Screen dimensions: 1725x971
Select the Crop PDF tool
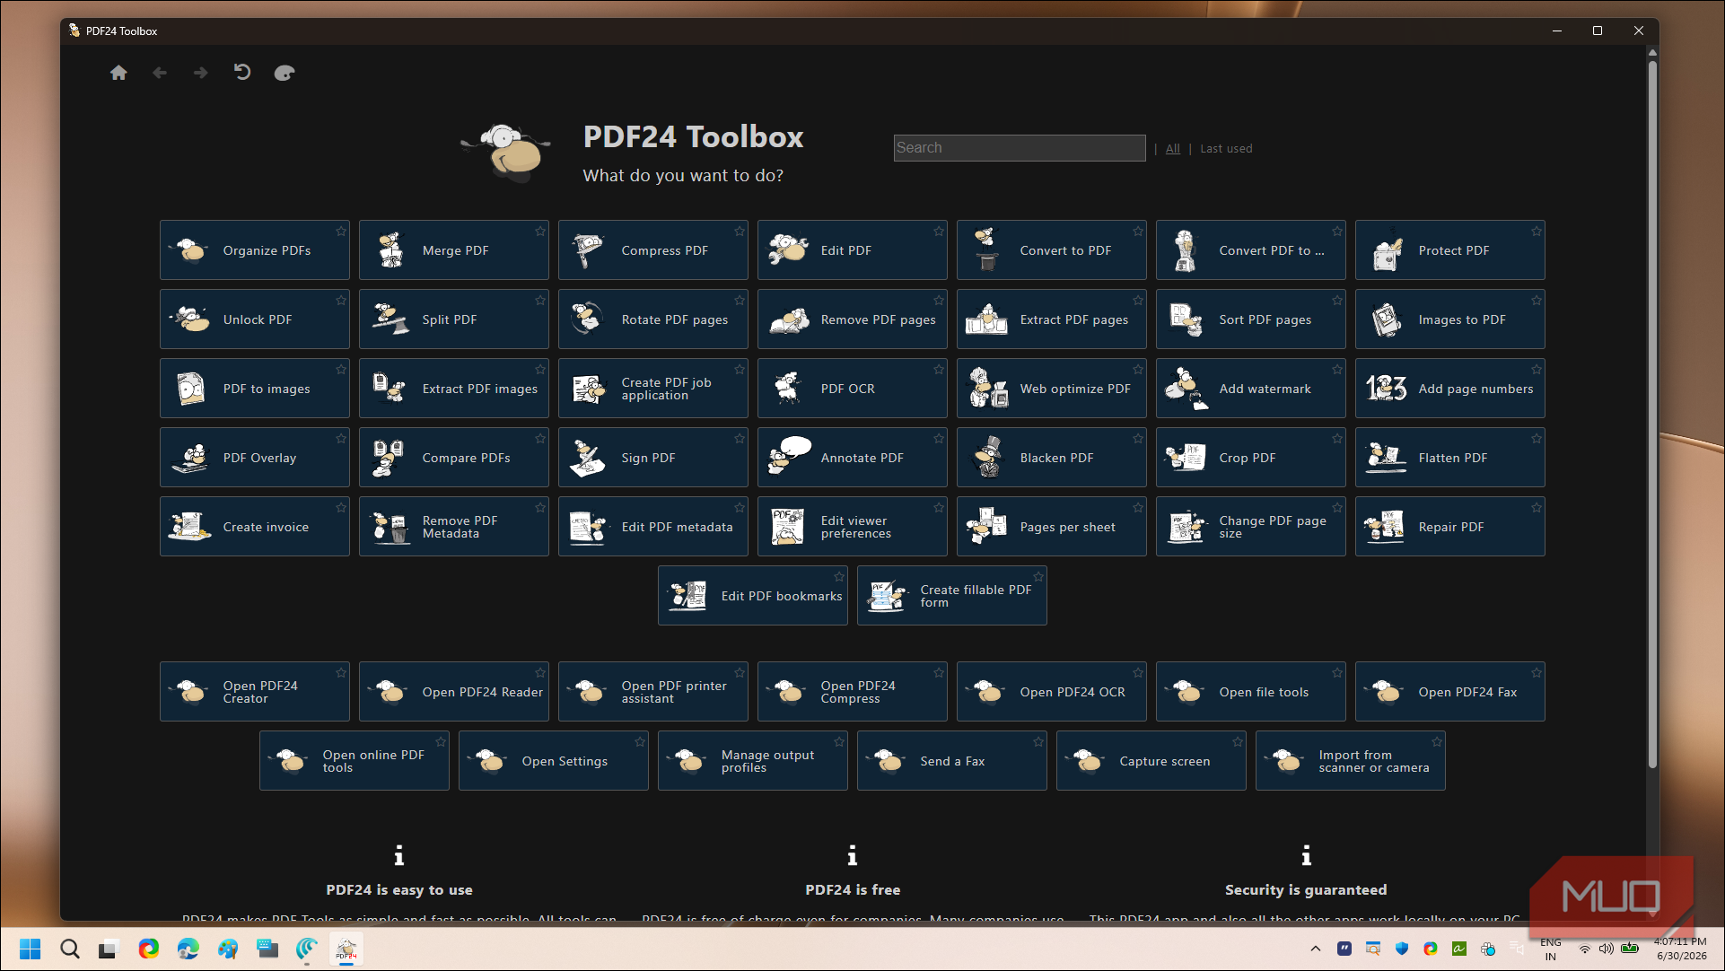point(1251,458)
